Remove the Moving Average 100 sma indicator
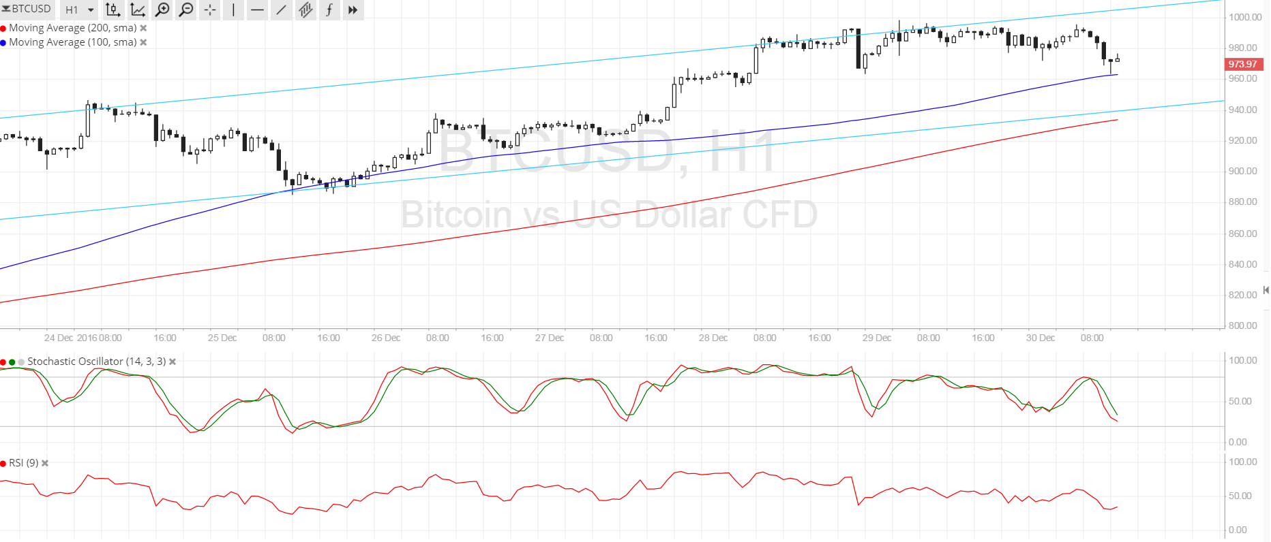The height and width of the screenshot is (542, 1271). 143,42
